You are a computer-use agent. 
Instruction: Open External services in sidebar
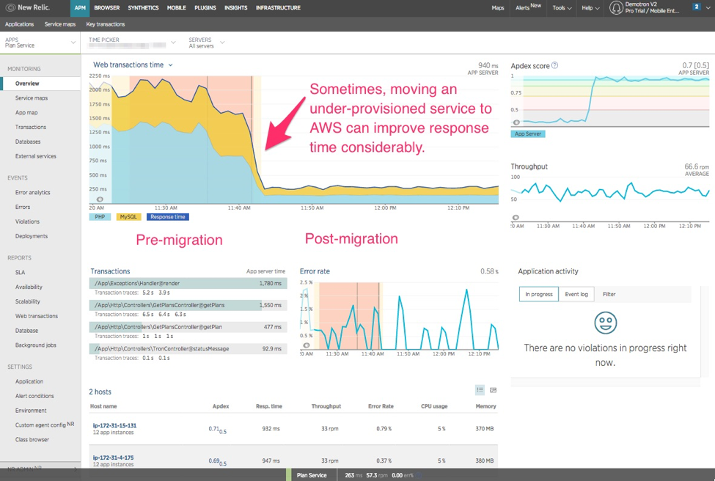coord(36,156)
